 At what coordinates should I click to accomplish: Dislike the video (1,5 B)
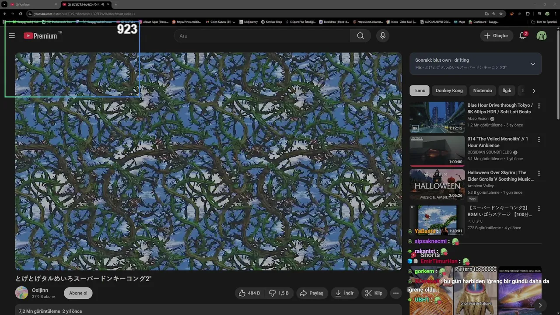279,293
